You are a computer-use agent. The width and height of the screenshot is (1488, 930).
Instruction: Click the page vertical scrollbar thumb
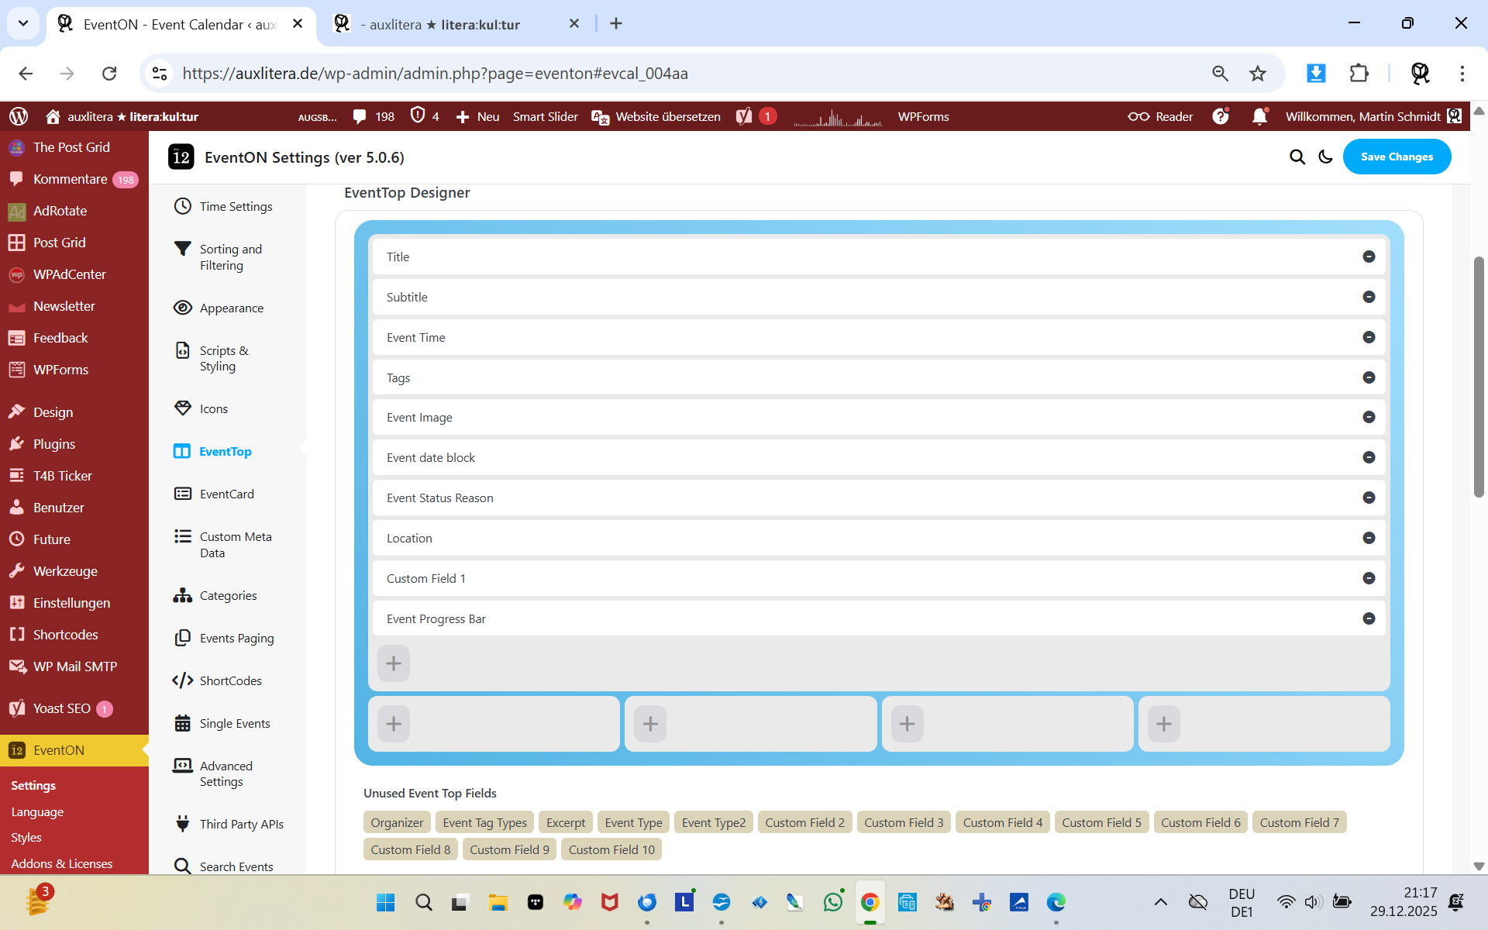pyautogui.click(x=1478, y=376)
